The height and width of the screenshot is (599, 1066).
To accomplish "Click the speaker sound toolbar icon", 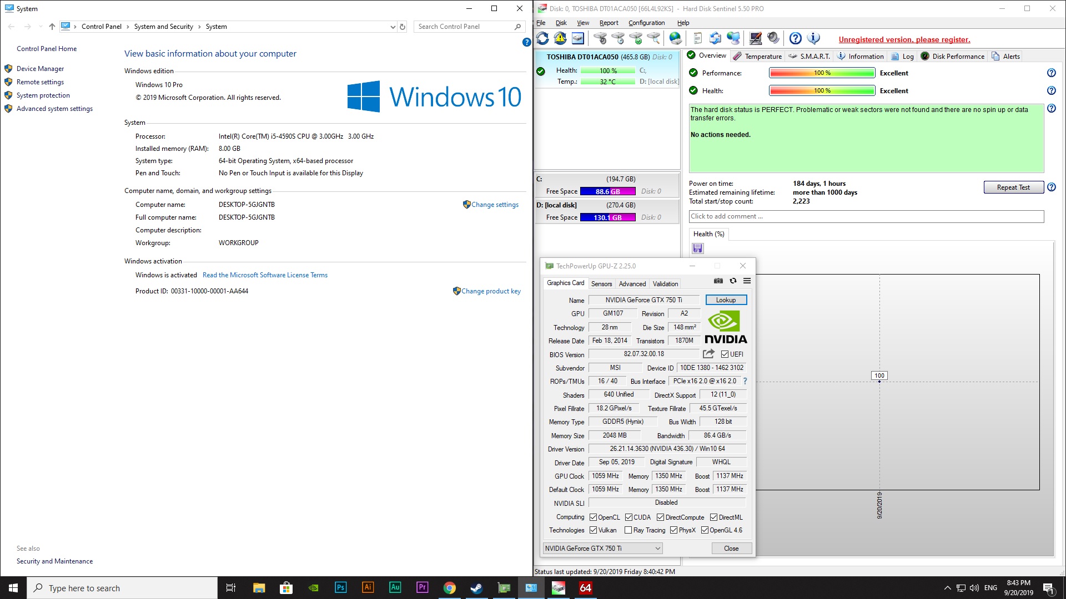I will [x=773, y=38].
